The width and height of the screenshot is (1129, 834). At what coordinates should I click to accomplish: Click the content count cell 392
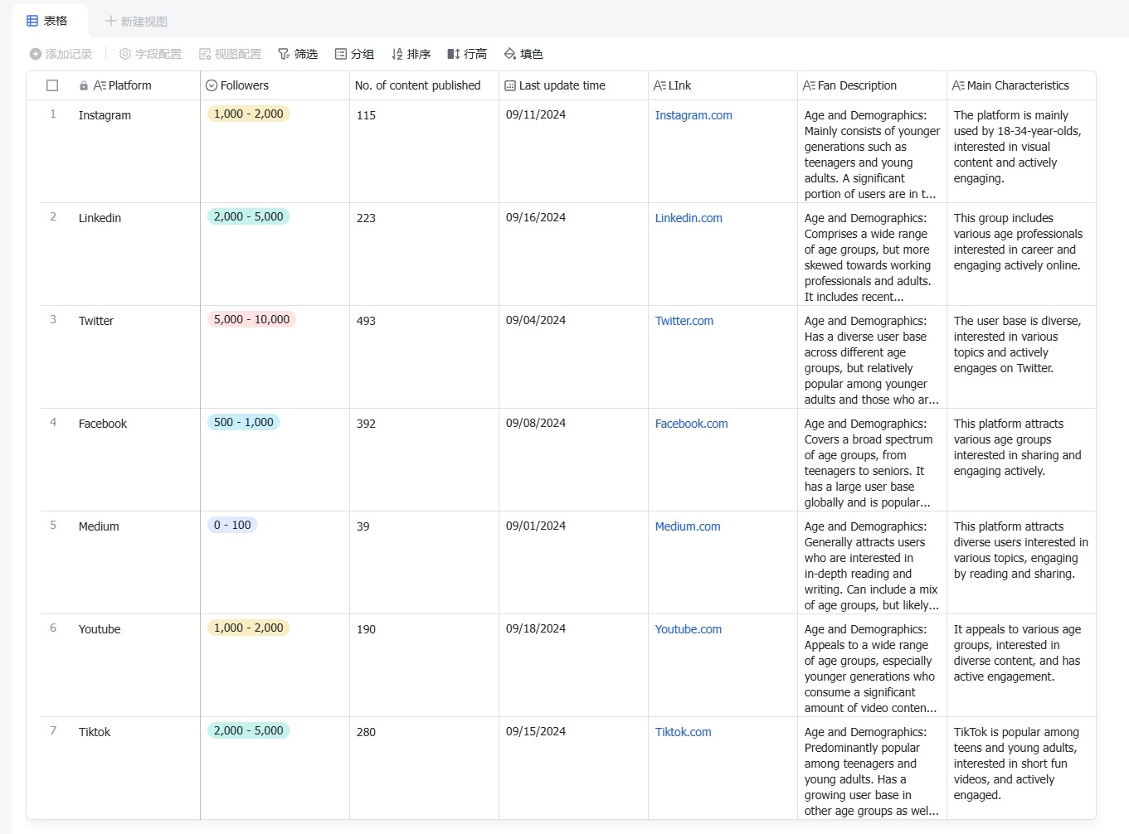(x=424, y=459)
